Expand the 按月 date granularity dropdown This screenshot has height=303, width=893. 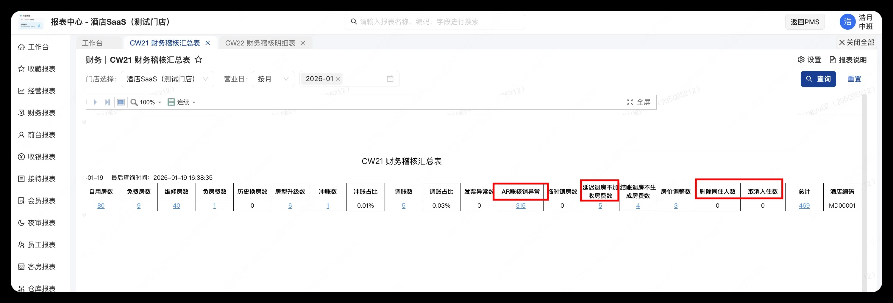click(x=273, y=78)
